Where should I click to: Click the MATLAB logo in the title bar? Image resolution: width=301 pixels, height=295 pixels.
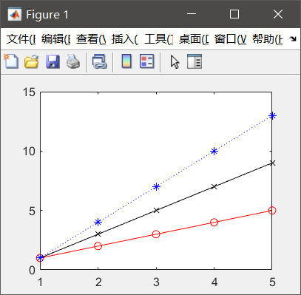coord(14,15)
